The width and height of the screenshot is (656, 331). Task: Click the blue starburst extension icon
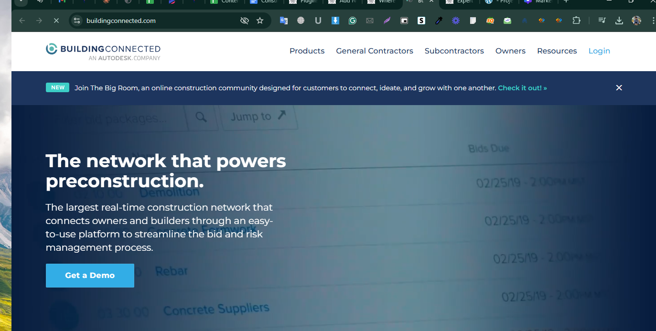pyautogui.click(x=456, y=21)
